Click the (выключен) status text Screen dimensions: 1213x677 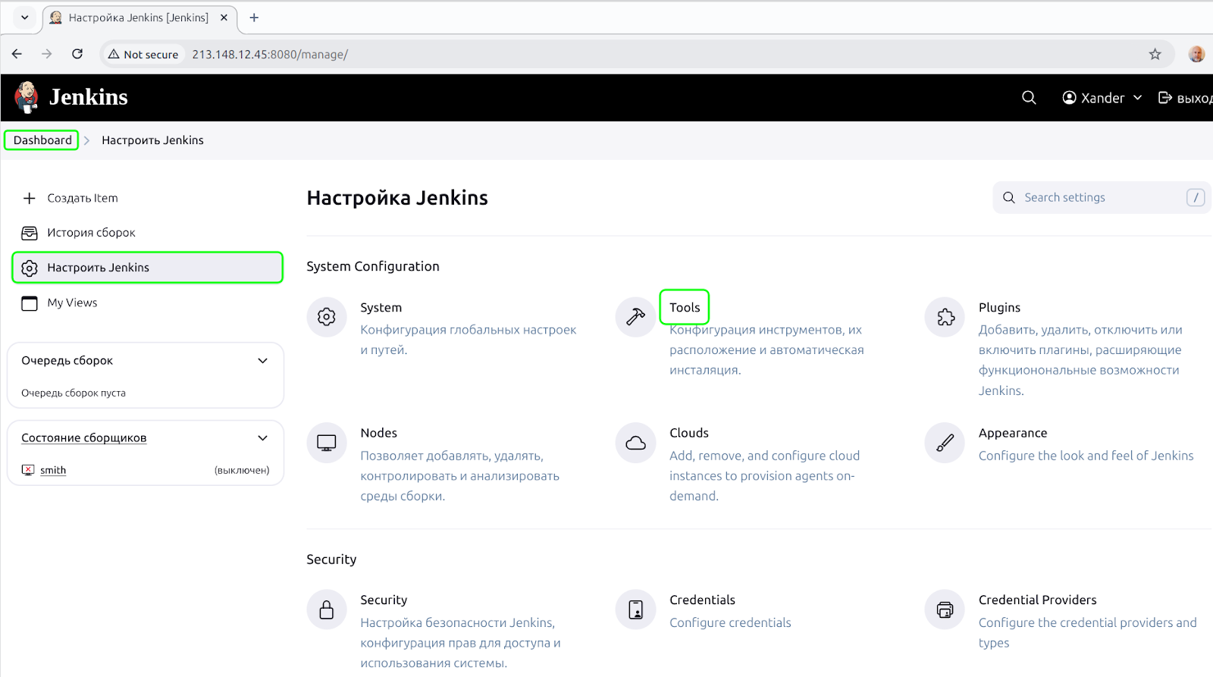[x=242, y=470]
